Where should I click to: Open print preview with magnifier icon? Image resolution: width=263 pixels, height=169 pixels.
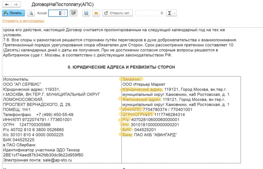31,13
